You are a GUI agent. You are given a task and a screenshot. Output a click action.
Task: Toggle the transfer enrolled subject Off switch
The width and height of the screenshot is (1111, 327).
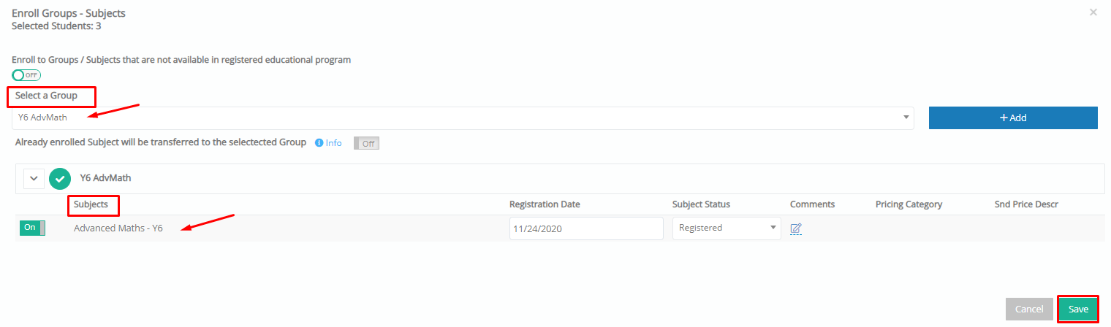point(366,143)
